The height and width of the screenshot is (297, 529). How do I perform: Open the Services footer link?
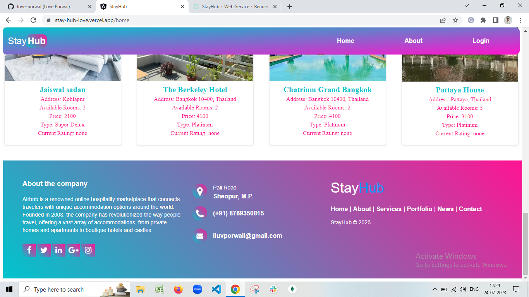(389, 209)
